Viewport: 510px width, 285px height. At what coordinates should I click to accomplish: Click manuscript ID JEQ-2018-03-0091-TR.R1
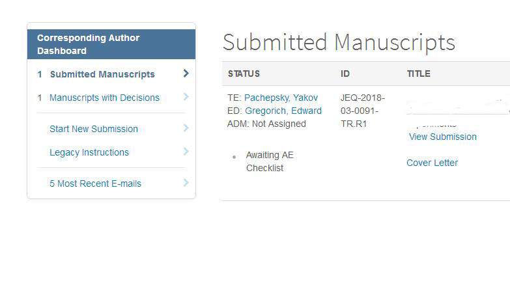pyautogui.click(x=362, y=111)
